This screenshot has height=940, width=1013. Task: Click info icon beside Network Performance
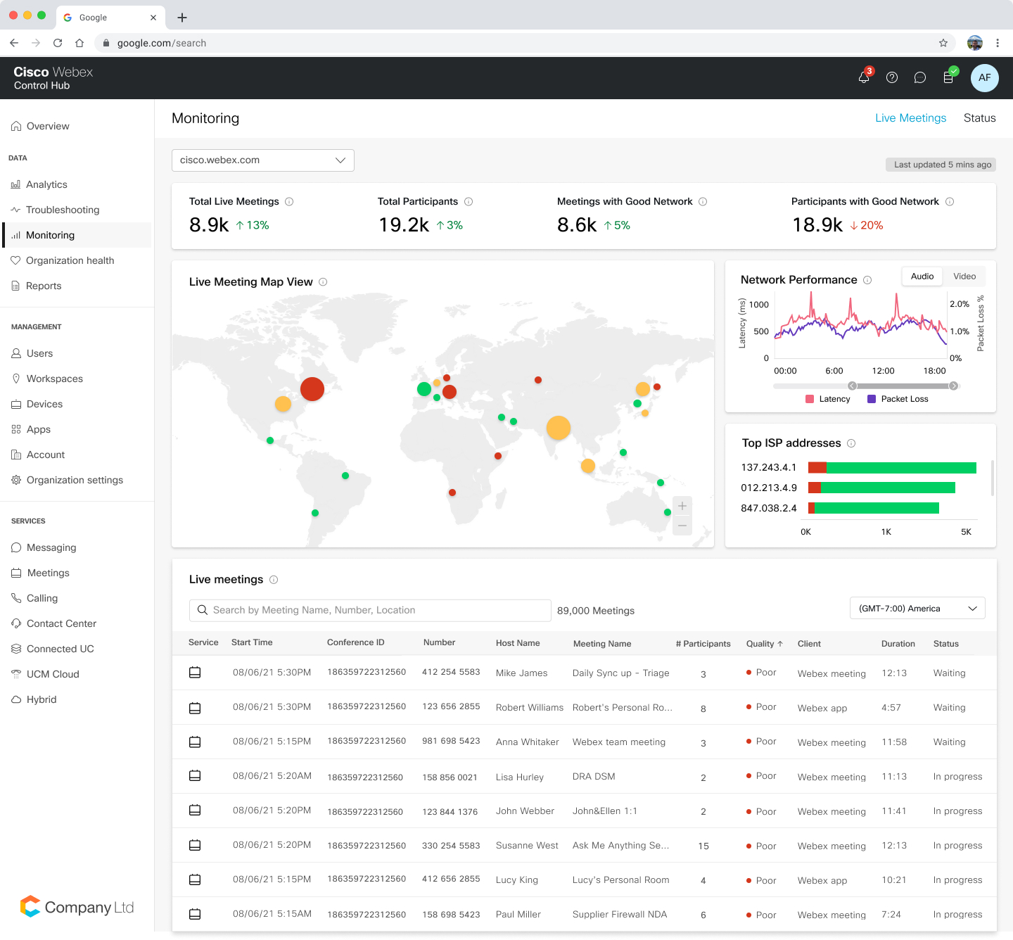click(x=867, y=280)
